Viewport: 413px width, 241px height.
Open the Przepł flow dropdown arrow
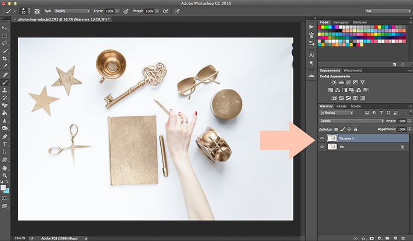pos(157,11)
